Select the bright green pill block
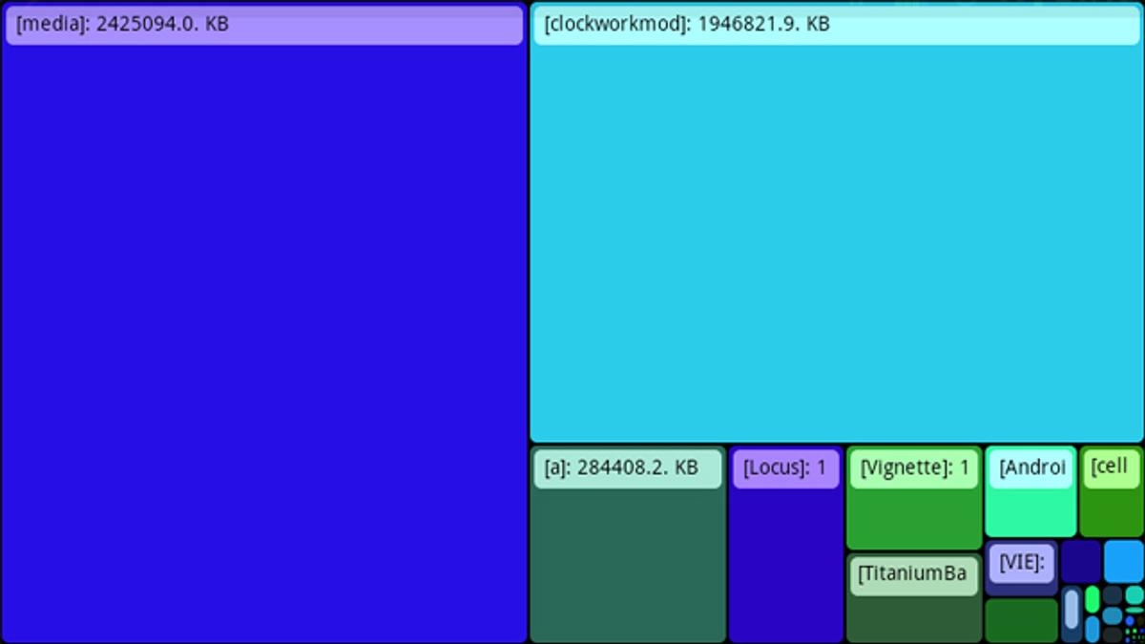The image size is (1145, 644). [1093, 599]
